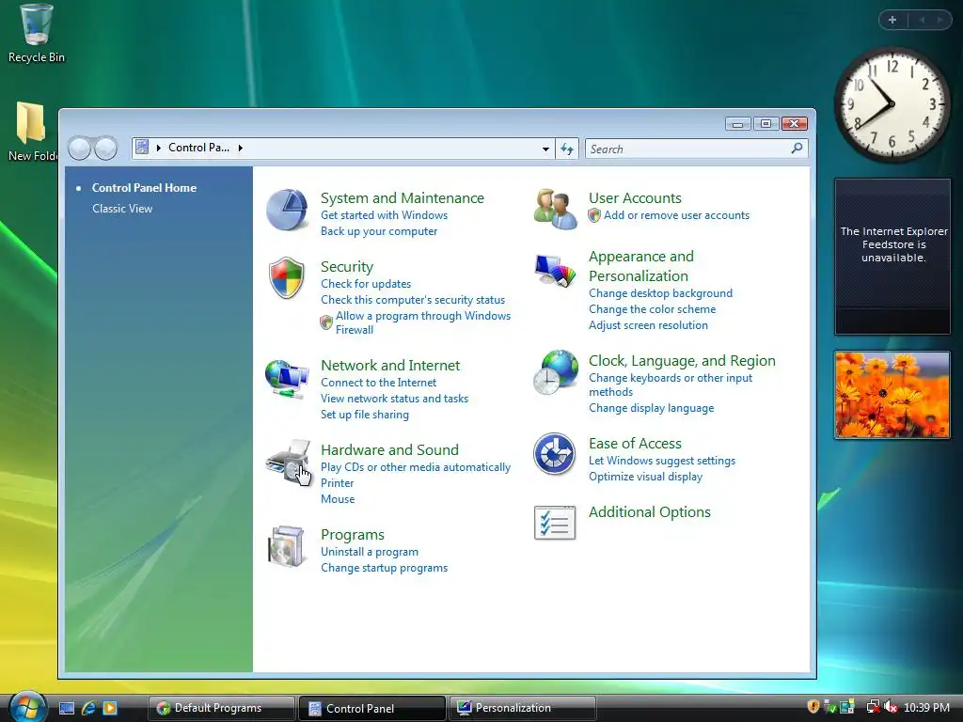Select Control Panel Home

(x=144, y=188)
